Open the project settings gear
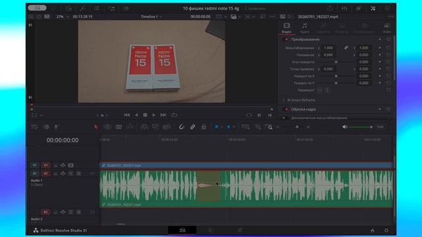Viewport: 422px width, 237px height. click(386, 230)
